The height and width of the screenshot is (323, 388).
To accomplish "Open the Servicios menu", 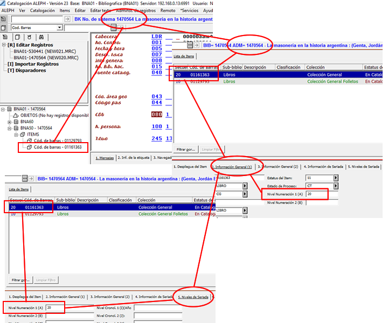I will [189, 10].
